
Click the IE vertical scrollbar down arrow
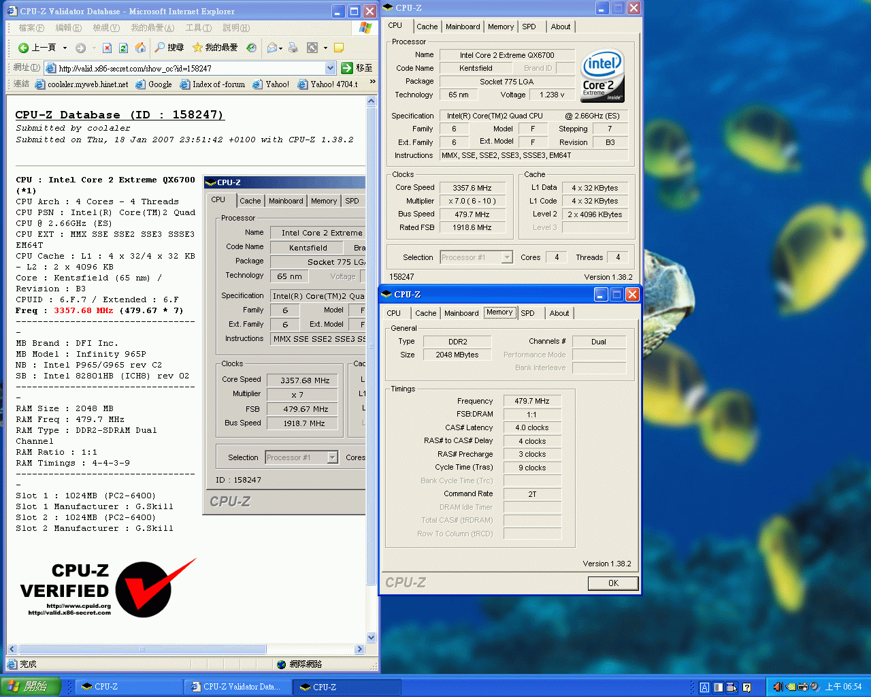371,638
